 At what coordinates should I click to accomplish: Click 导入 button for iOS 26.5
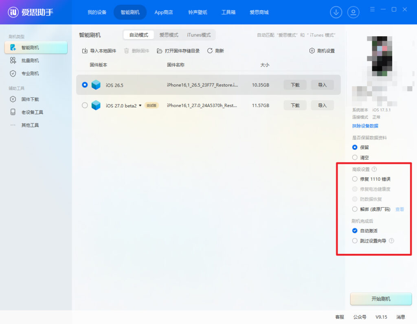pos(322,85)
